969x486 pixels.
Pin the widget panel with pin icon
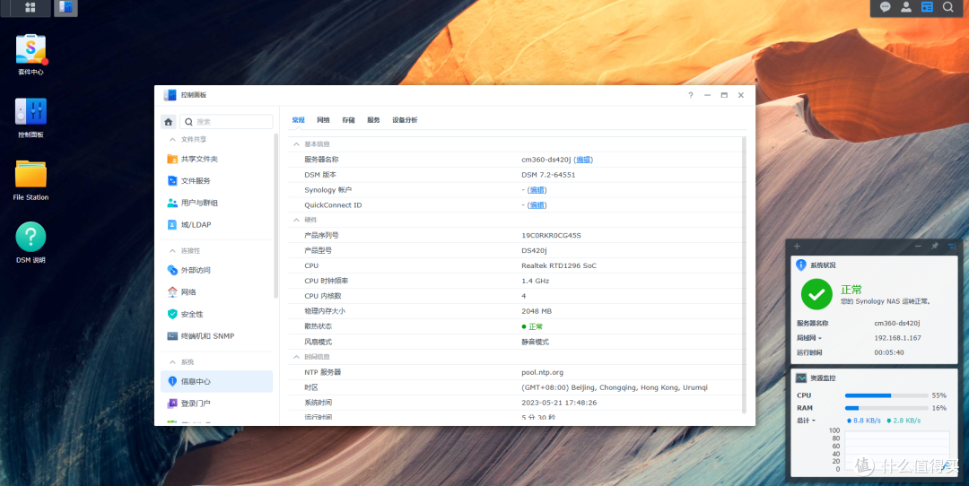pyautogui.click(x=935, y=246)
